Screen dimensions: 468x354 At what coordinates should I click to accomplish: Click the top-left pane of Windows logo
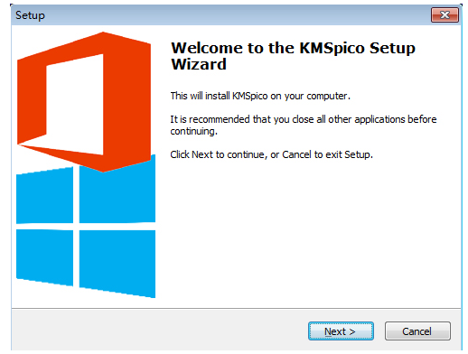[44, 196]
